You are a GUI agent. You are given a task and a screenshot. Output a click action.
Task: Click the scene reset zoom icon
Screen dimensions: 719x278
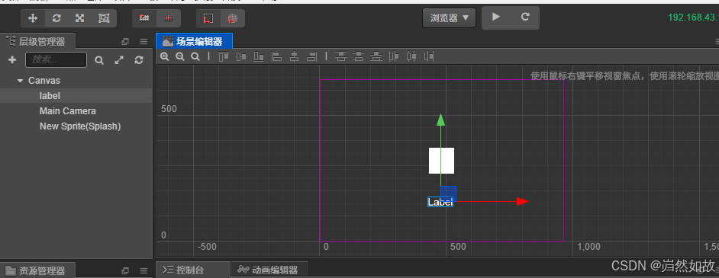pos(195,56)
